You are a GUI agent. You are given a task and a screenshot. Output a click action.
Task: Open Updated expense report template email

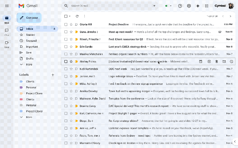(148, 128)
